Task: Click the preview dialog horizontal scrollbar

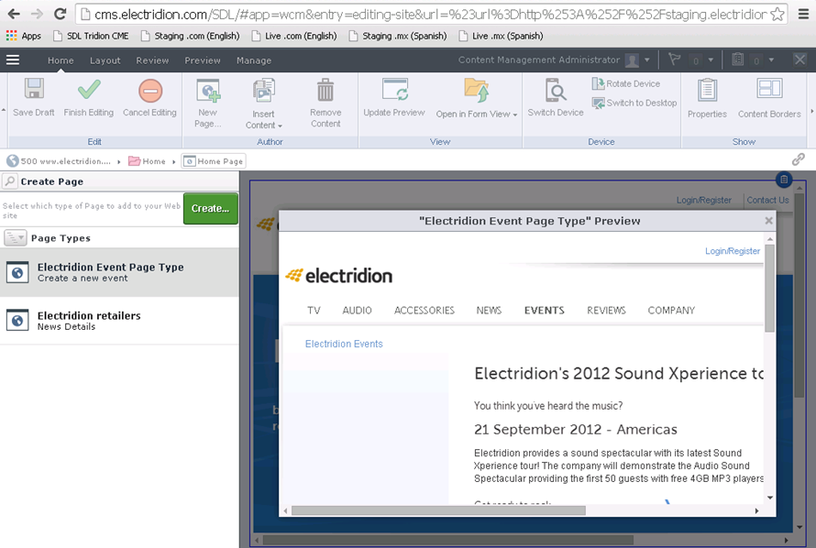Action: (x=438, y=510)
